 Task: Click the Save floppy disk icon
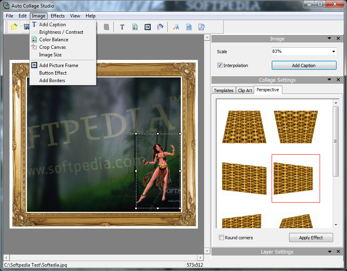click(27, 27)
